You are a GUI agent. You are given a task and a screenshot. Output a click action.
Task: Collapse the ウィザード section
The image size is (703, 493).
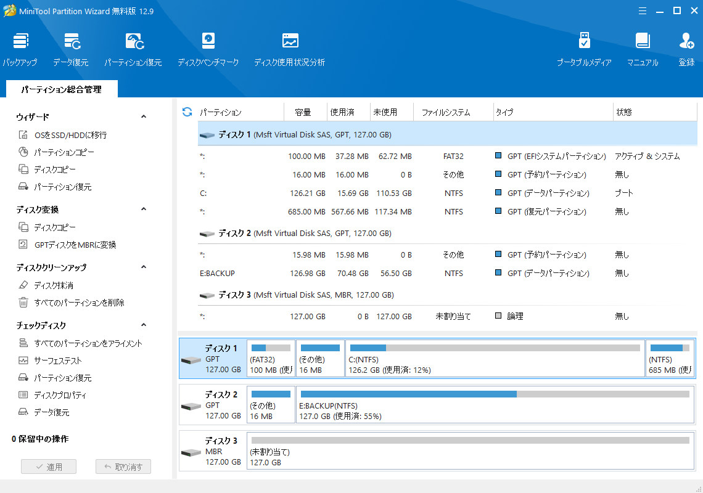pos(144,116)
